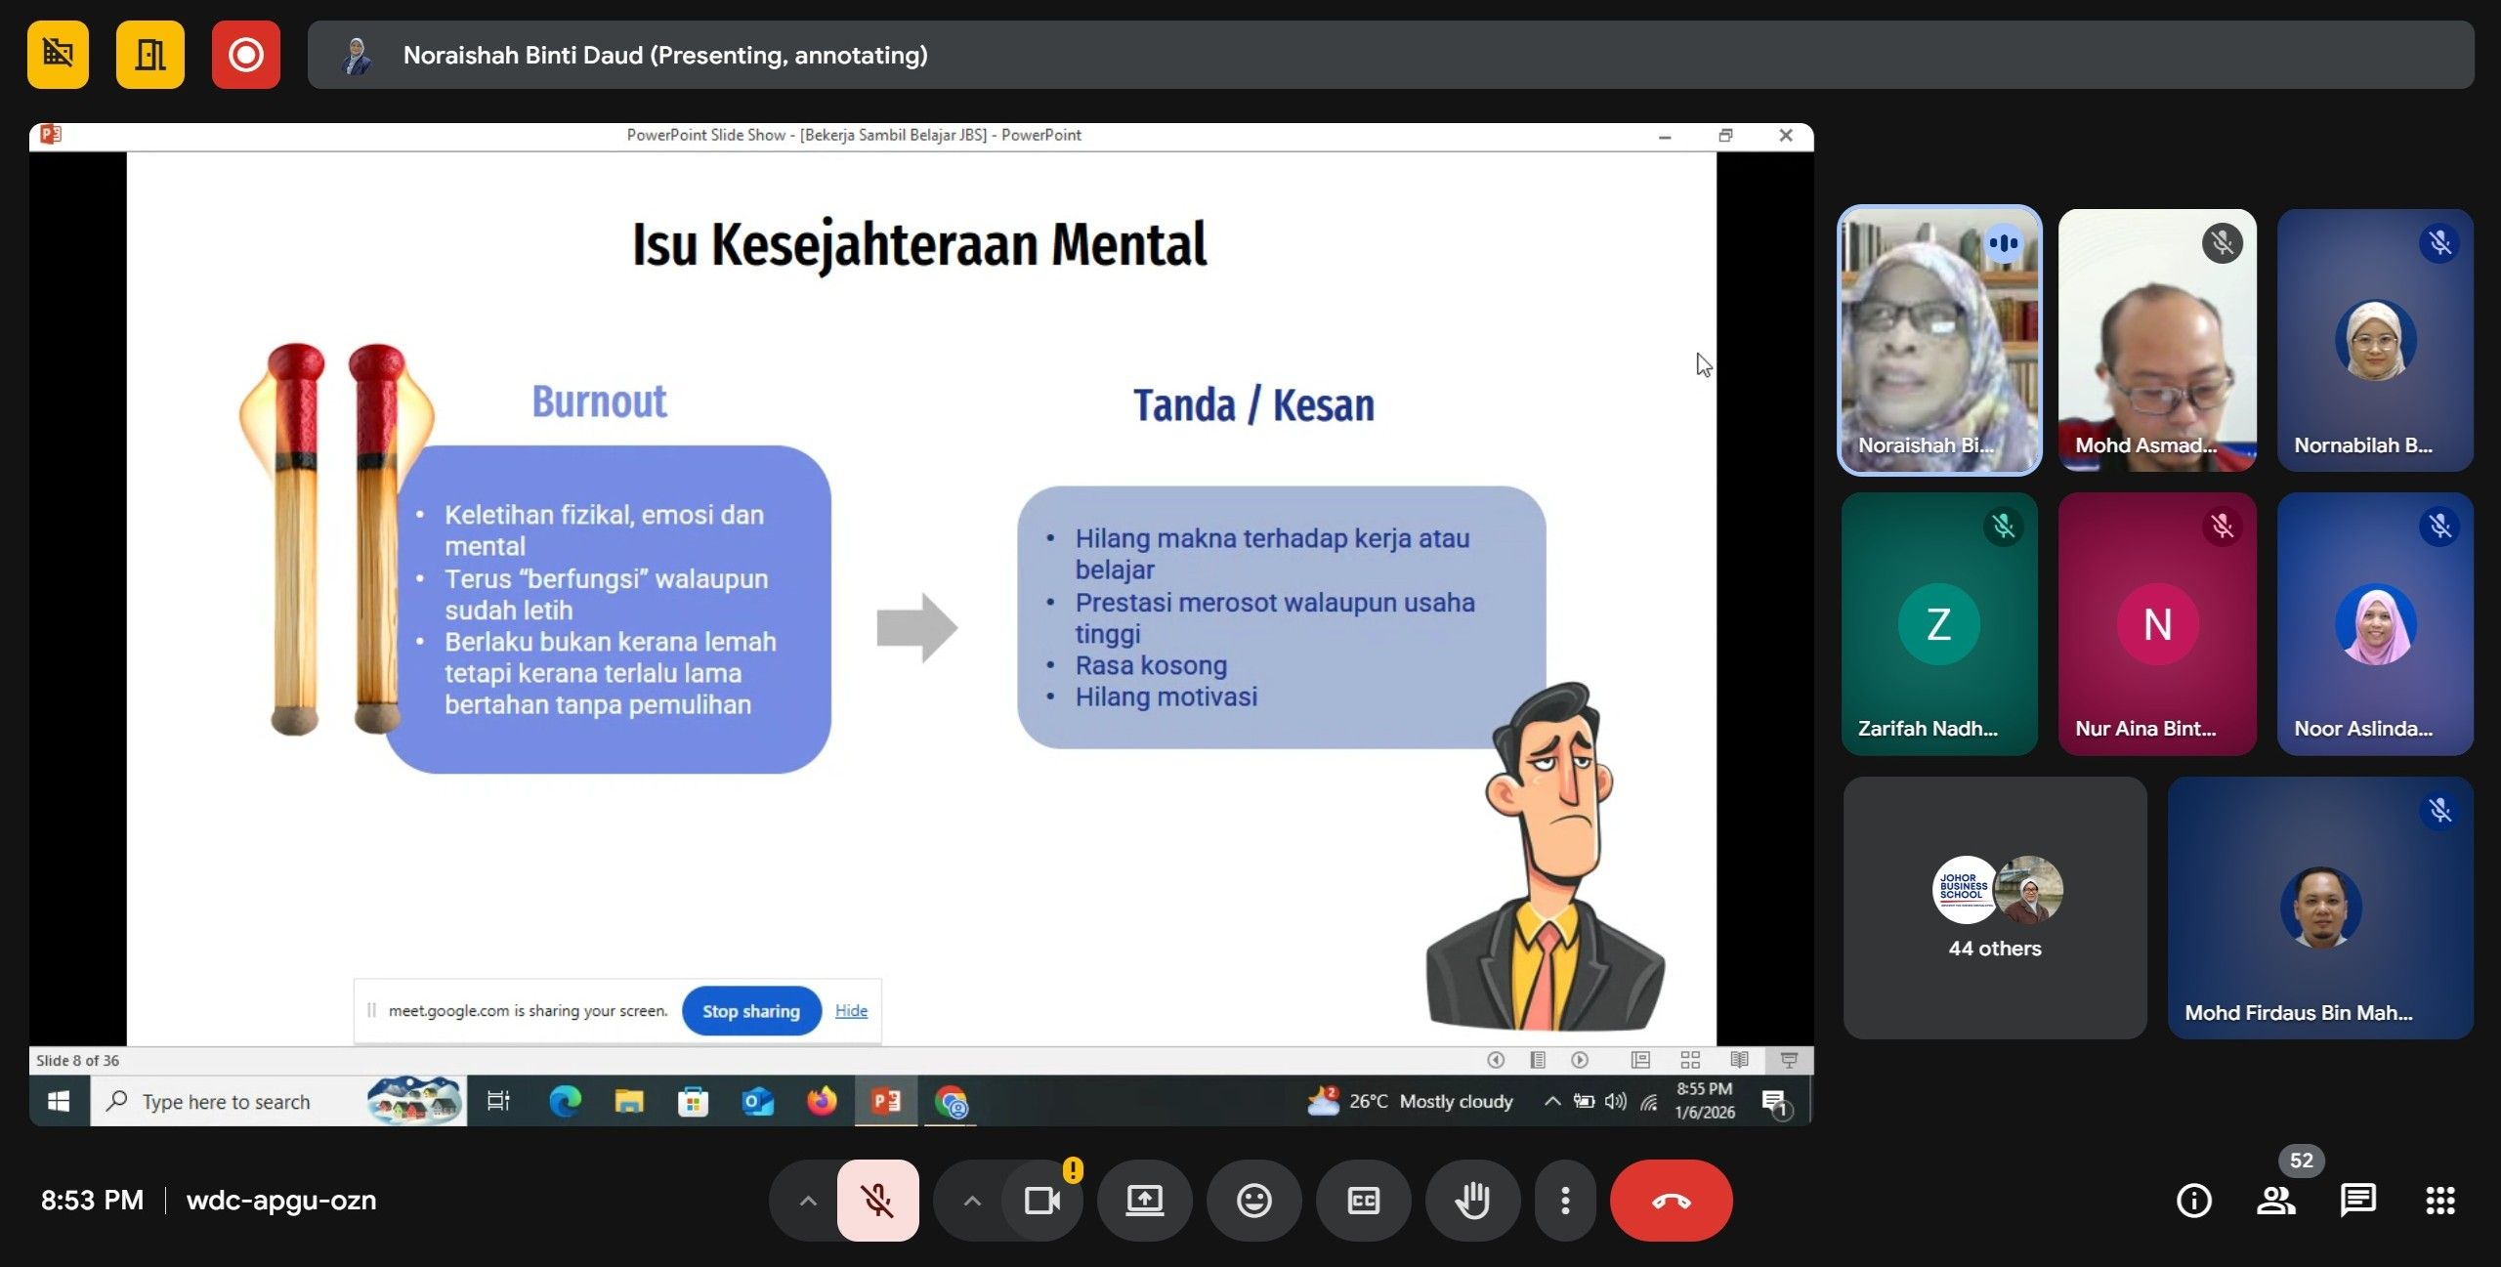Click the Hide link

pos(851,1010)
